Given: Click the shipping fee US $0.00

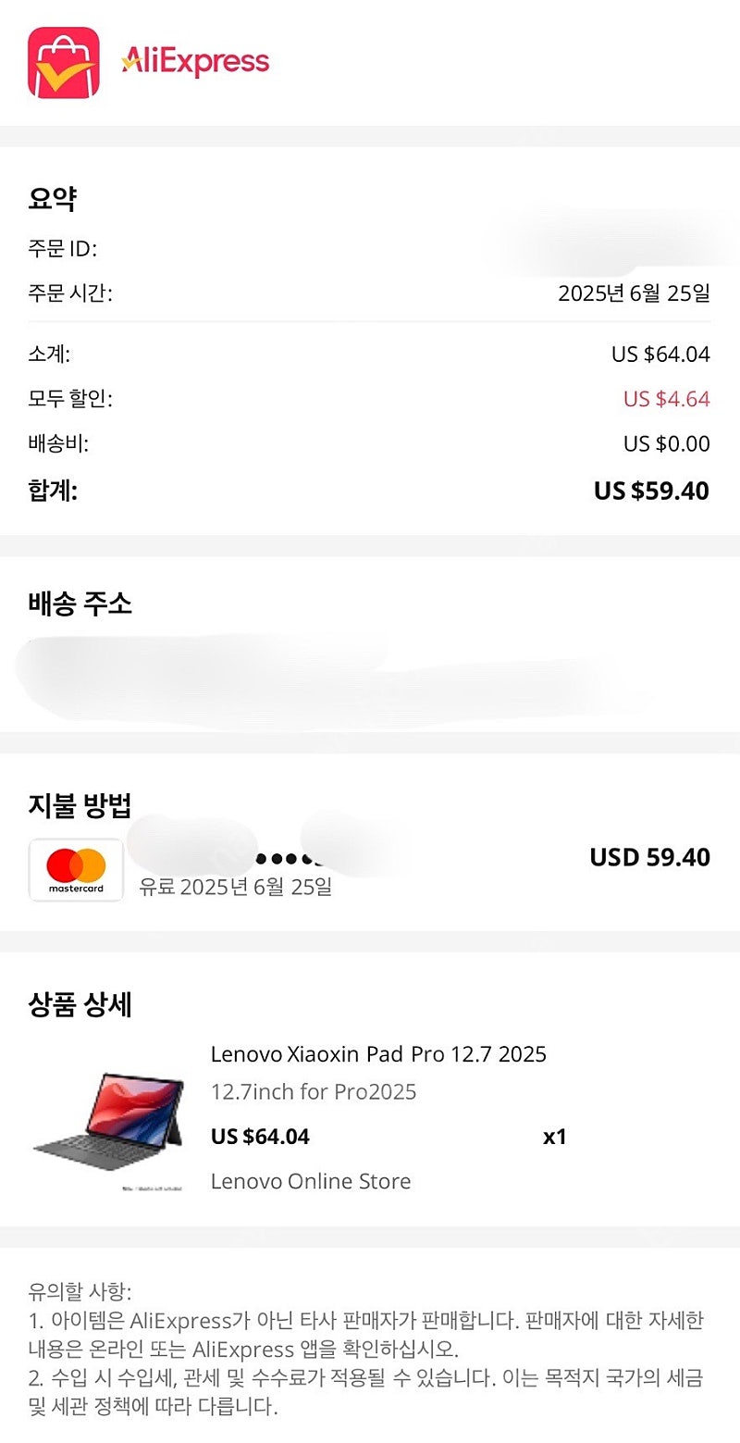Looking at the screenshot, I should [666, 444].
